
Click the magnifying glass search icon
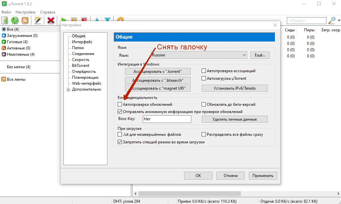tap(331, 20)
